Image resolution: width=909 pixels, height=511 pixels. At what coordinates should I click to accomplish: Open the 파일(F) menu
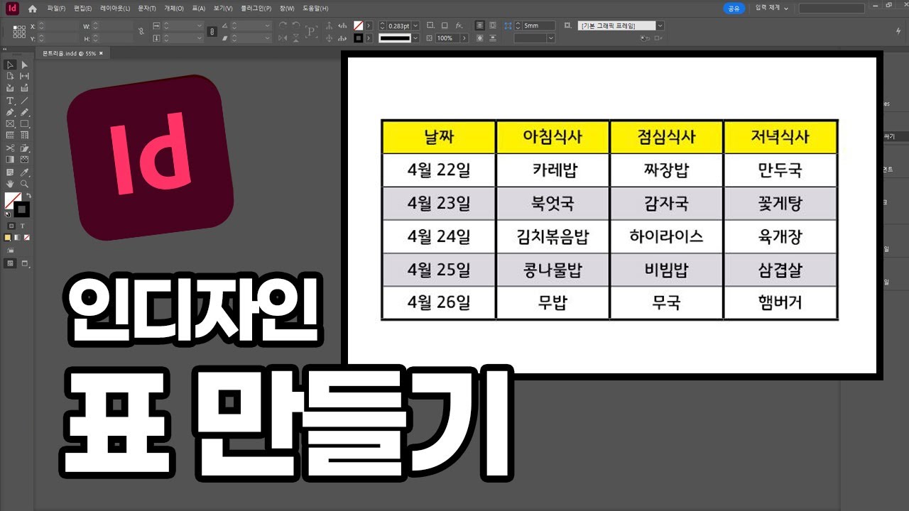pos(56,9)
